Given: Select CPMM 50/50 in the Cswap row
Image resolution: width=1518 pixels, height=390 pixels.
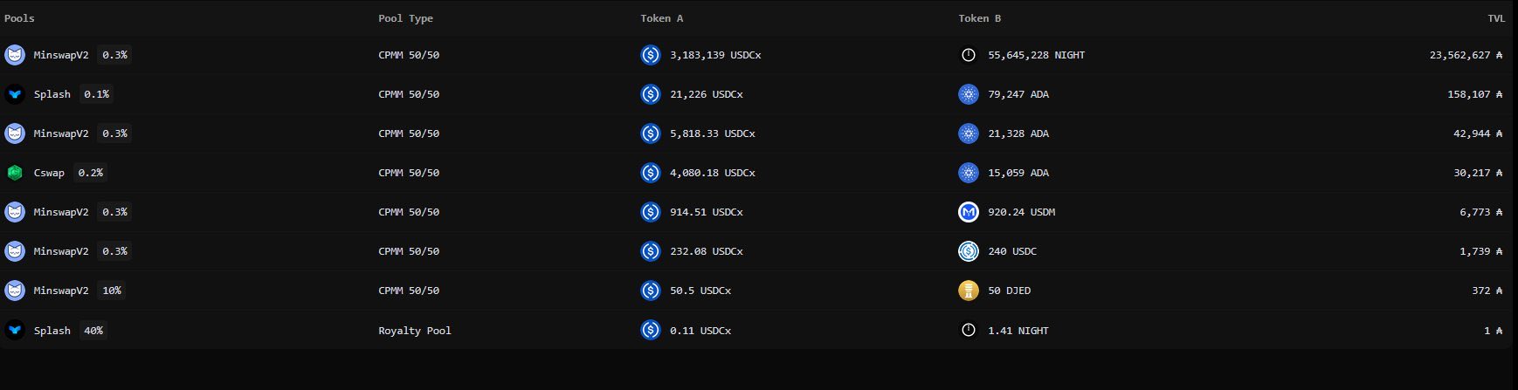Looking at the screenshot, I should click(409, 173).
